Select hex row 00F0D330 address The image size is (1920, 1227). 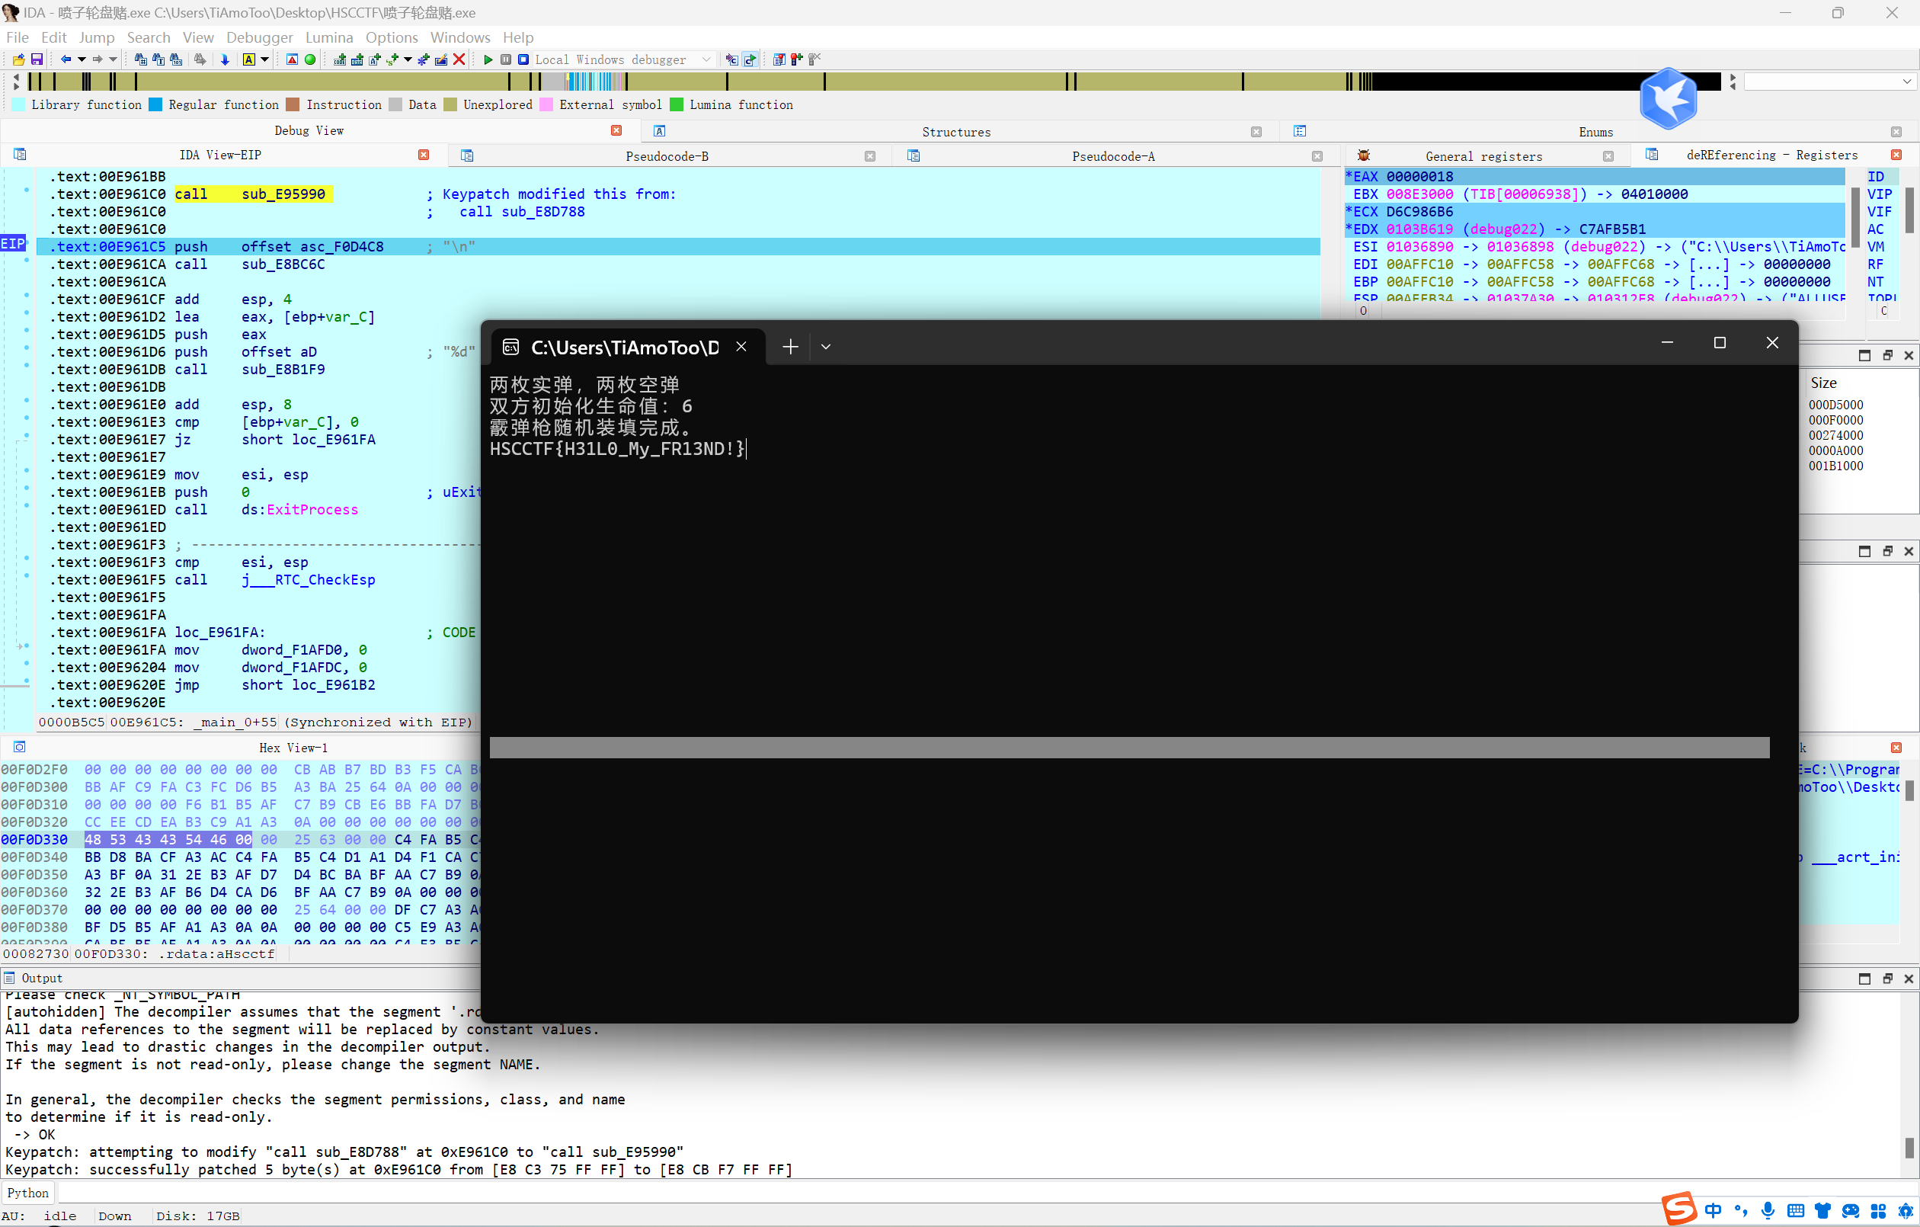[34, 839]
